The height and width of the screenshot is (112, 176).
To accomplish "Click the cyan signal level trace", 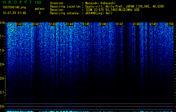I will (x=90, y=111).
